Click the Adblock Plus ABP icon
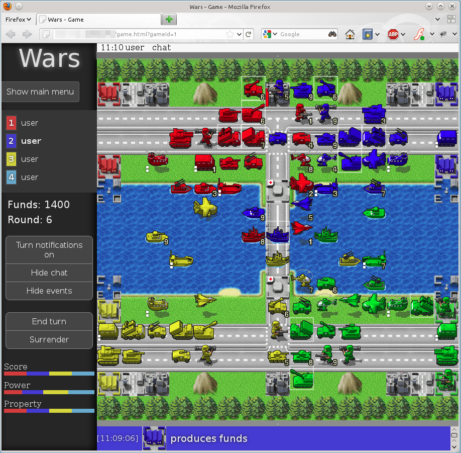The width and height of the screenshot is (461, 453). tap(393, 34)
